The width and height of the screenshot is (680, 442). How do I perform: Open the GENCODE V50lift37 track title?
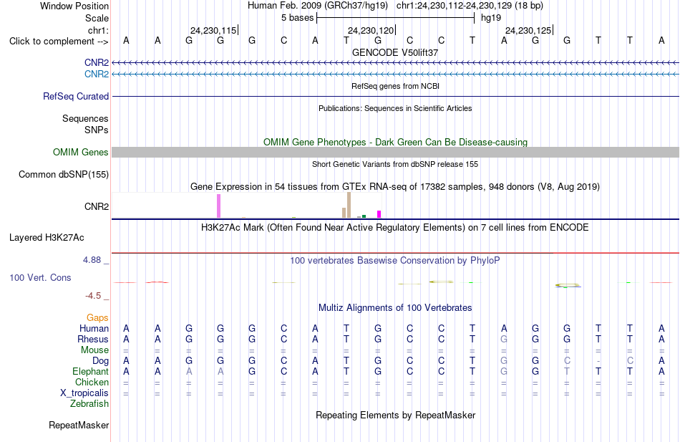tap(395, 52)
